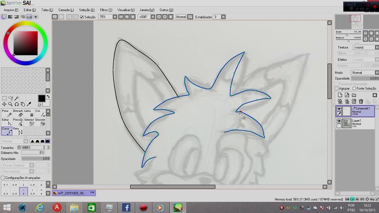379x213 pixels.
Task: Choose the lasso selection tool
Action: pos(11,98)
